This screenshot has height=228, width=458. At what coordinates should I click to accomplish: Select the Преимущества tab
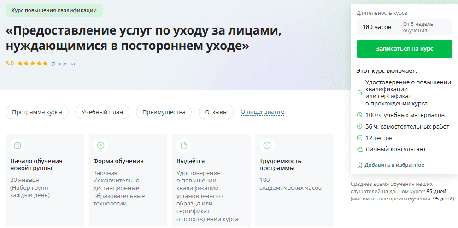click(164, 112)
